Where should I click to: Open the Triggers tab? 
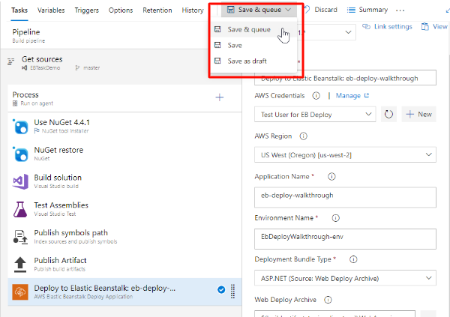pyautogui.click(x=87, y=10)
